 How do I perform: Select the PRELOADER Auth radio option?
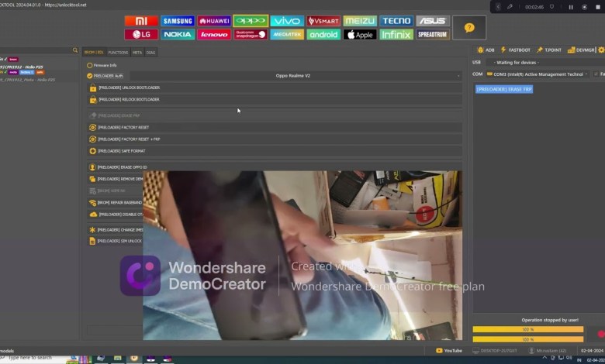pyautogui.click(x=89, y=76)
